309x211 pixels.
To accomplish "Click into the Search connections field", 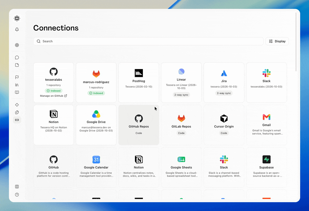I will (x=148, y=41).
